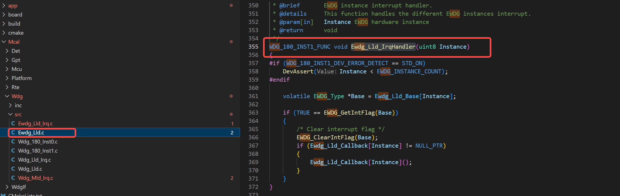The width and height of the screenshot is (620, 196).
Task: Click line number 372 in gutter
Action: coord(253,187)
